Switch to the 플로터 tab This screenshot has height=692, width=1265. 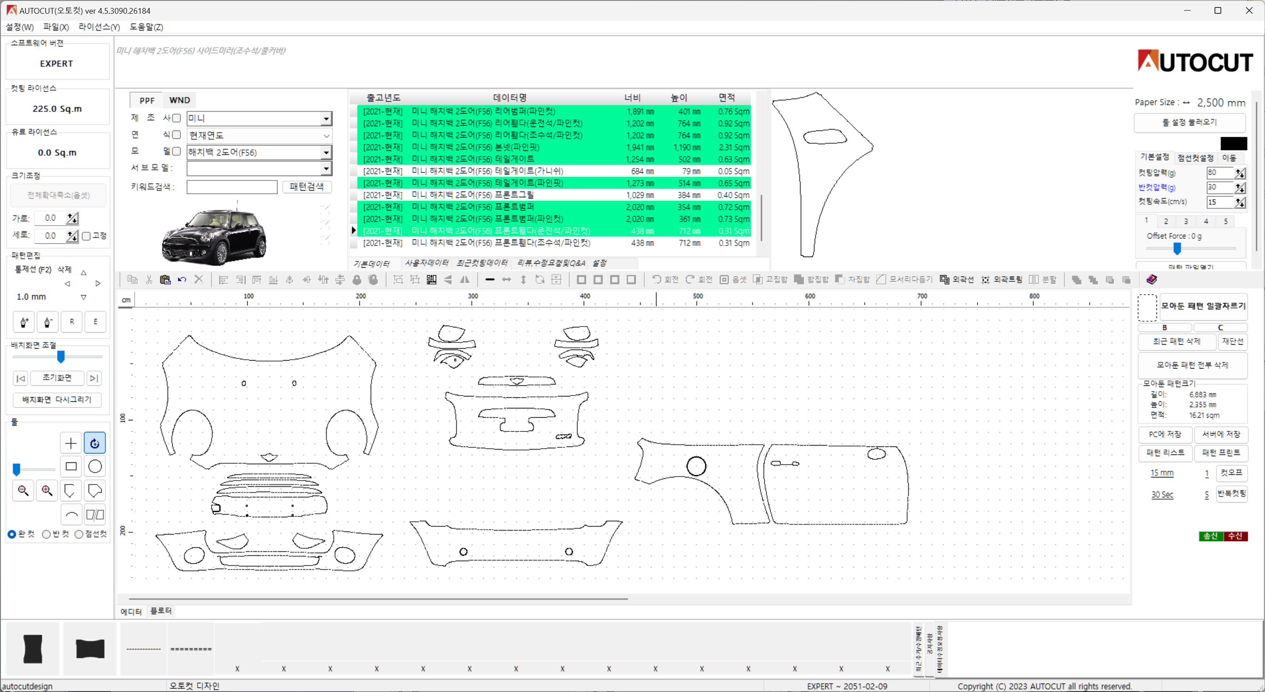(x=161, y=611)
